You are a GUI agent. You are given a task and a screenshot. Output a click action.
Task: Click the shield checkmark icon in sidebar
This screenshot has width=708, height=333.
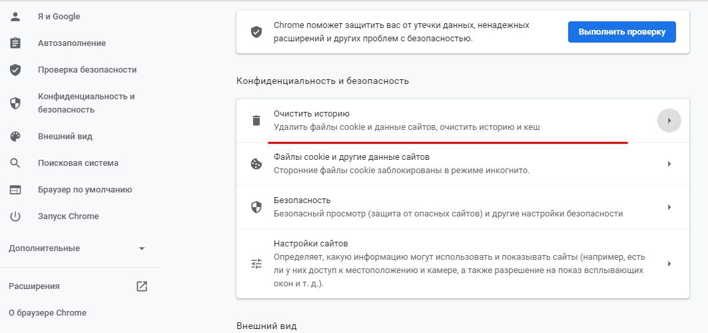(15, 70)
